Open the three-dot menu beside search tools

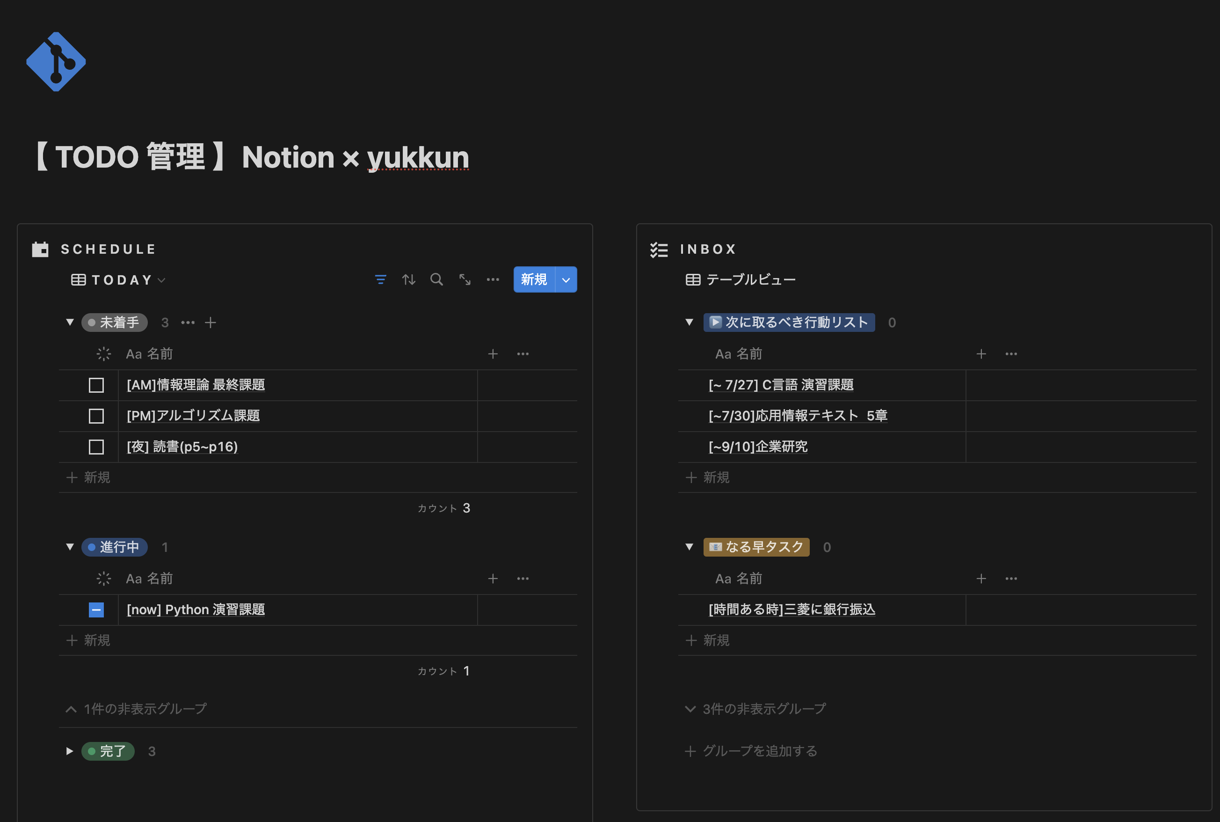493,279
